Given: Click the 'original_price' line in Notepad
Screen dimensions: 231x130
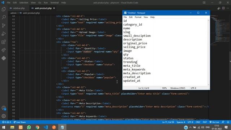Looking at the screenshot, I should click(135, 43).
